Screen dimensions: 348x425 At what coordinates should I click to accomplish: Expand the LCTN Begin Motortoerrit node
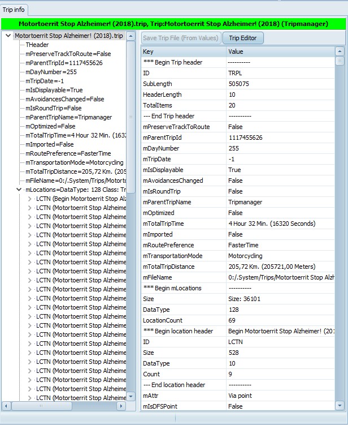pos(30,199)
